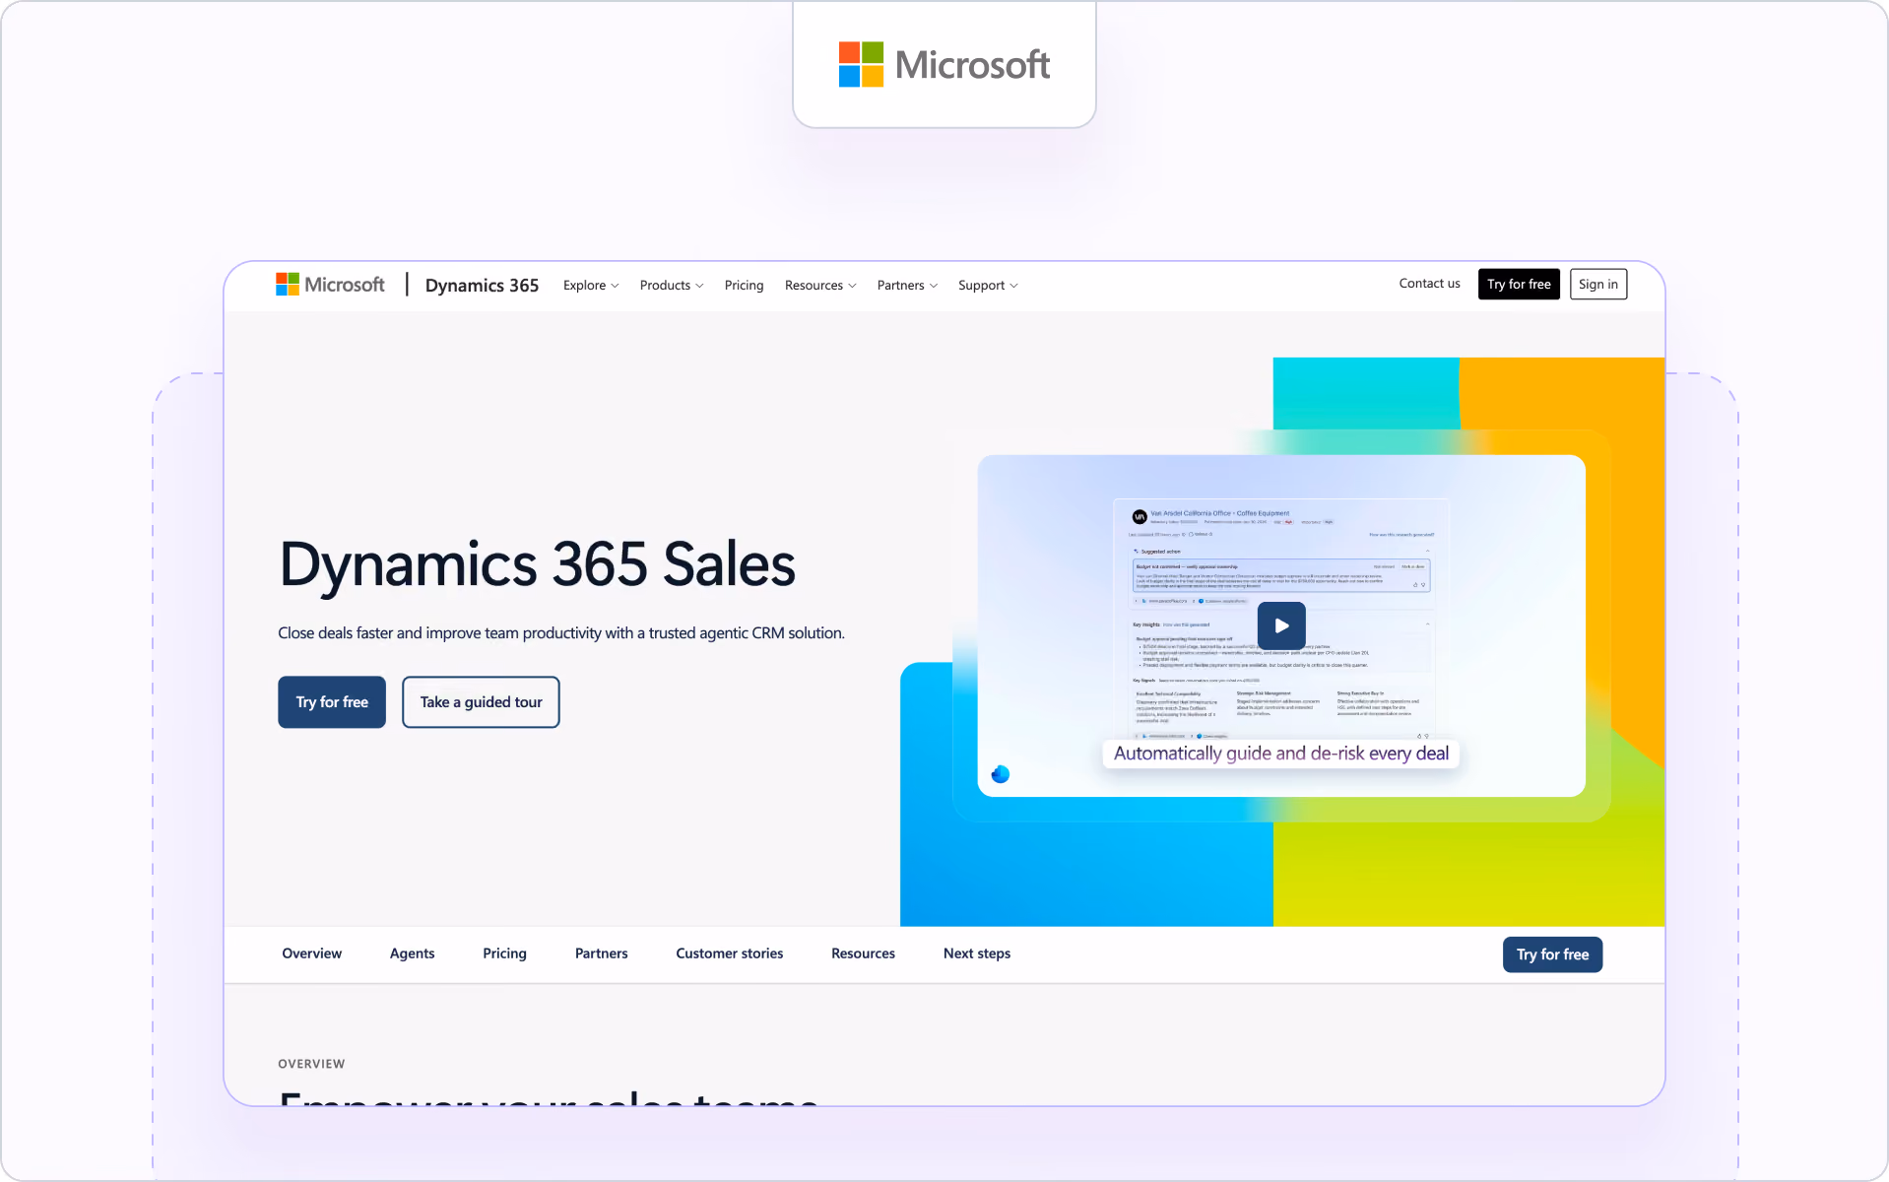Select the Partners section tab

[601, 953]
